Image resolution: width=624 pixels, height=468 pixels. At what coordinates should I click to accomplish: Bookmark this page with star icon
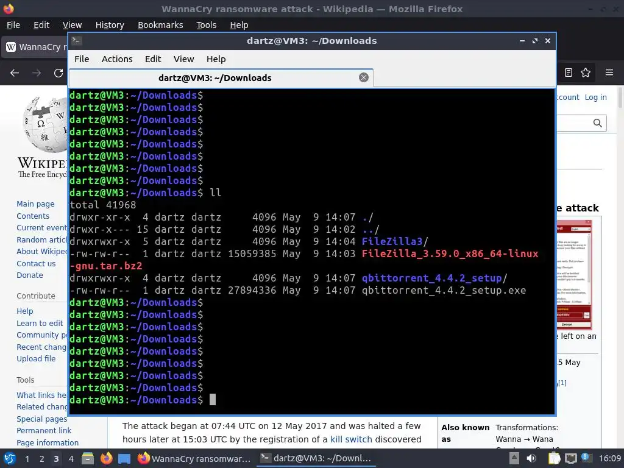pos(586,73)
